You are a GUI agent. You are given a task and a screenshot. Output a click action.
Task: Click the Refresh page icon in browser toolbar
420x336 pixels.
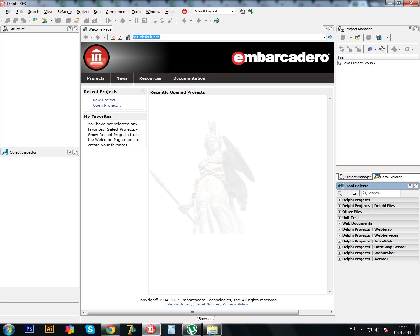pyautogui.click(x=120, y=37)
